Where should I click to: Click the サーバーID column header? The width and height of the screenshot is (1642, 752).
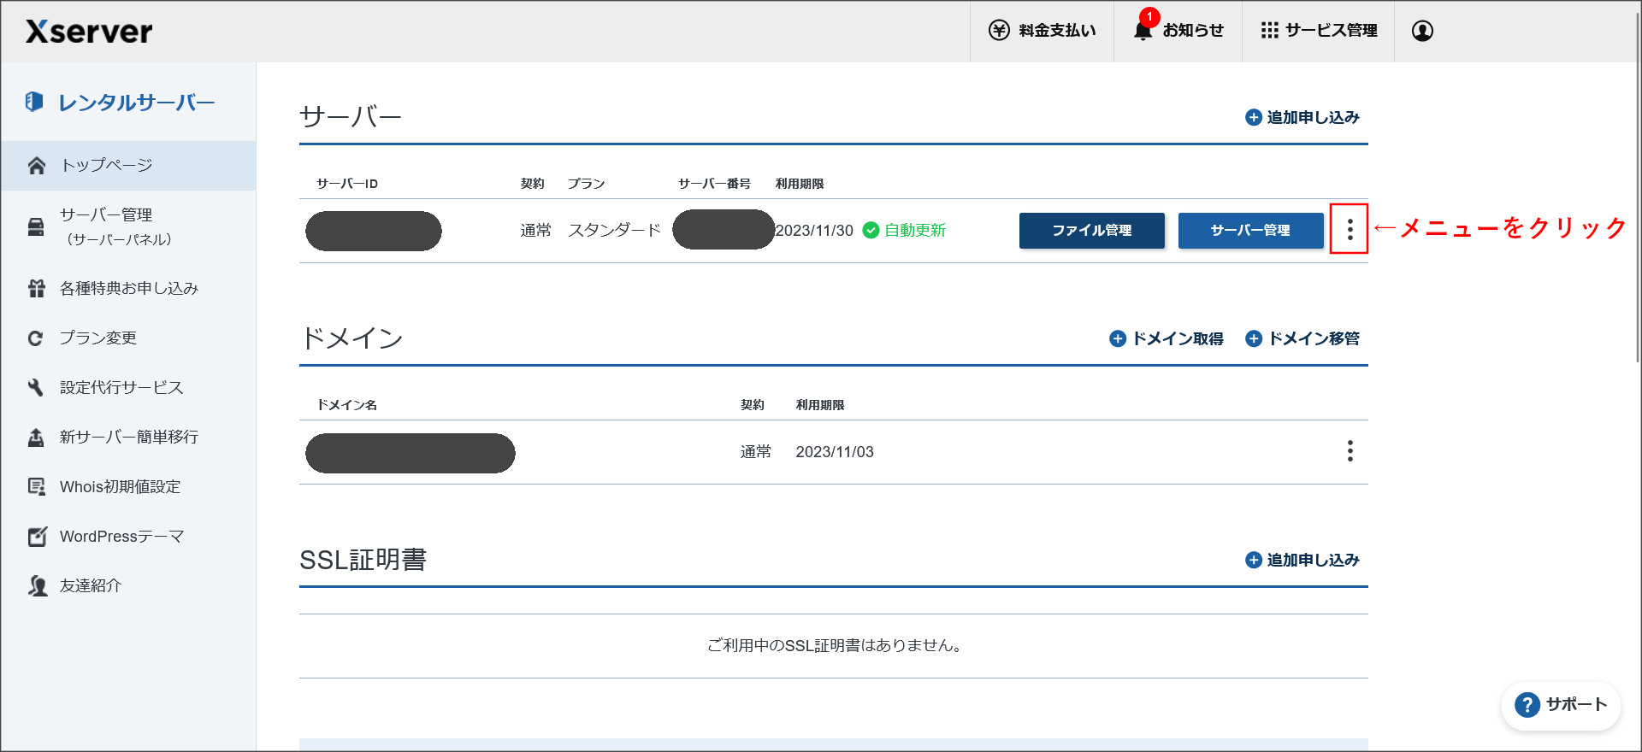[x=347, y=184]
